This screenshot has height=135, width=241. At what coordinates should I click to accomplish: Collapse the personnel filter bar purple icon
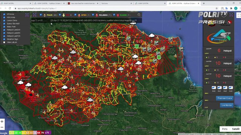click(35, 15)
